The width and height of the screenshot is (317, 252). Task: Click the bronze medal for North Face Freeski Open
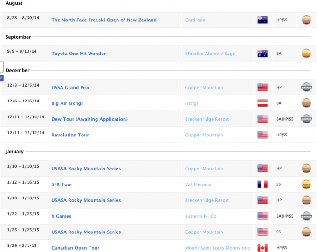[306, 20]
